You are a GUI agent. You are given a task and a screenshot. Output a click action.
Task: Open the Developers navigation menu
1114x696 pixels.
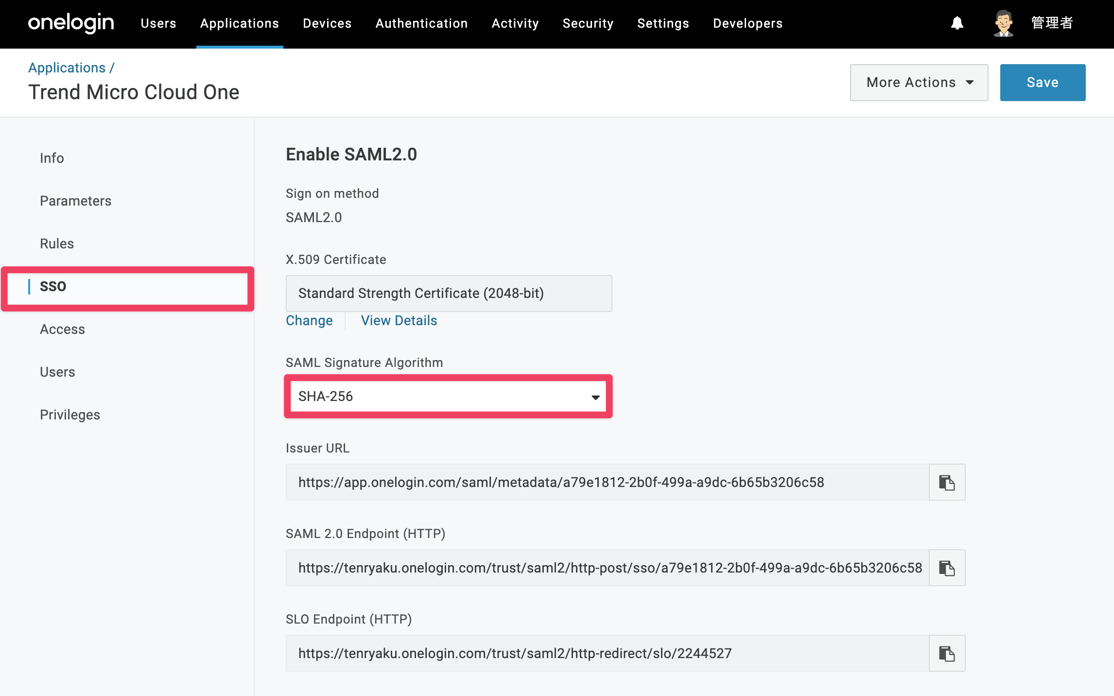(748, 23)
